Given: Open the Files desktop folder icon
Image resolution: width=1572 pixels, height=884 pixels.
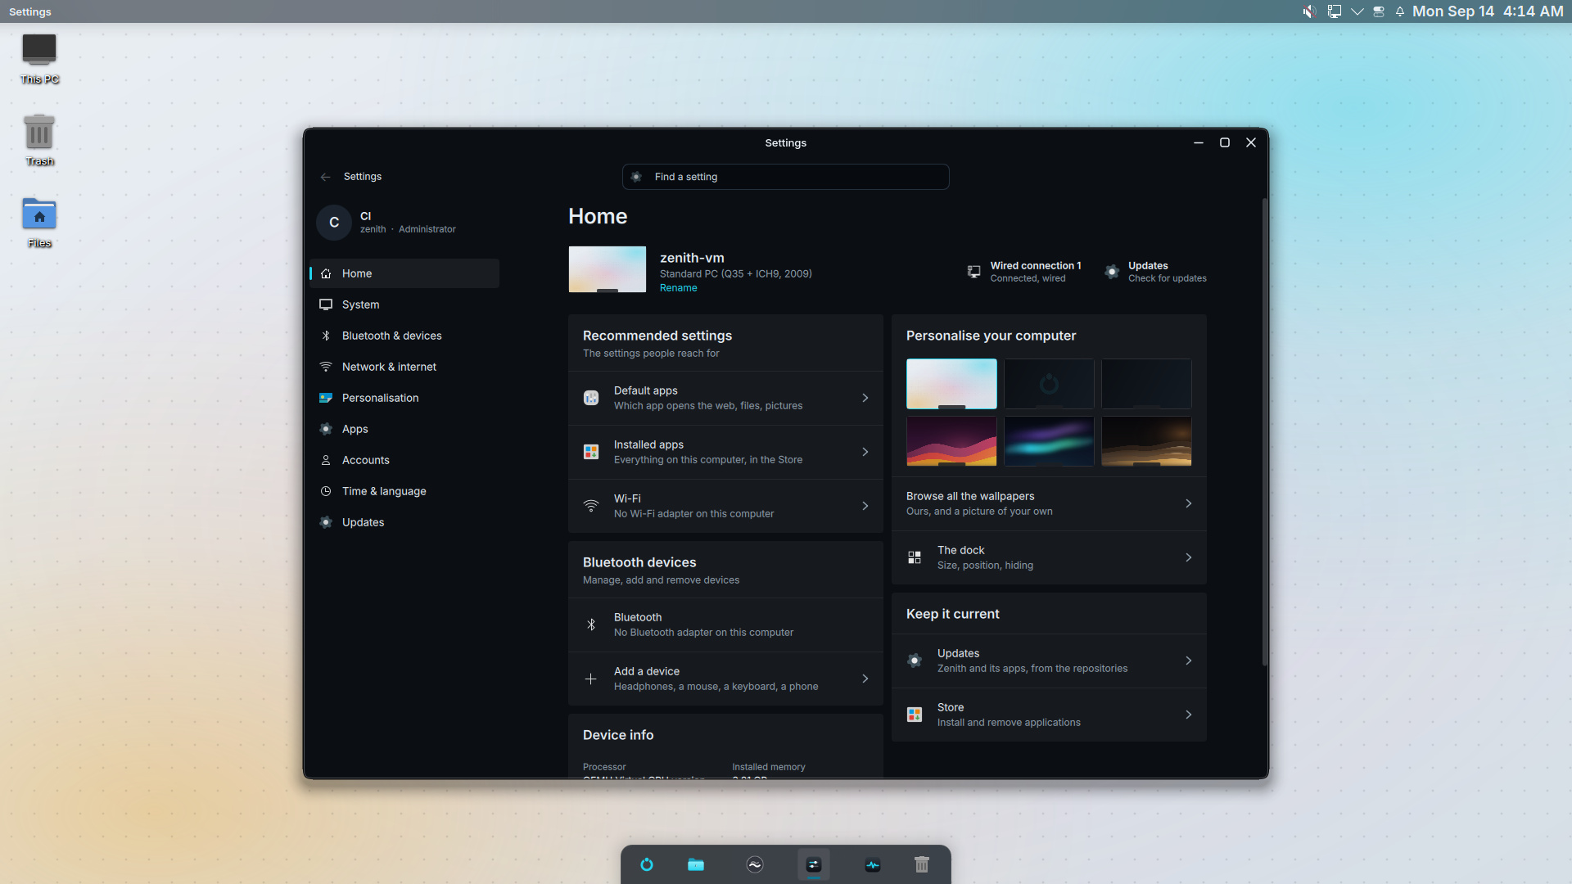Looking at the screenshot, I should 39,222.
